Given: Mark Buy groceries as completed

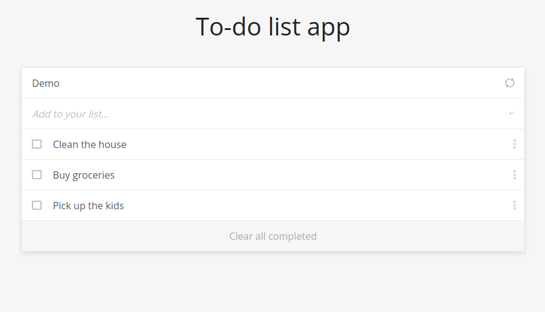Looking at the screenshot, I should [37, 175].
